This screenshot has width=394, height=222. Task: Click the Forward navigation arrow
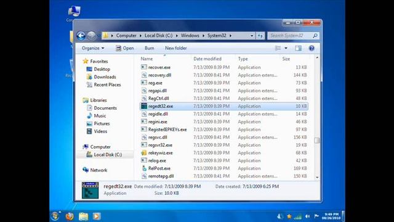91,36
